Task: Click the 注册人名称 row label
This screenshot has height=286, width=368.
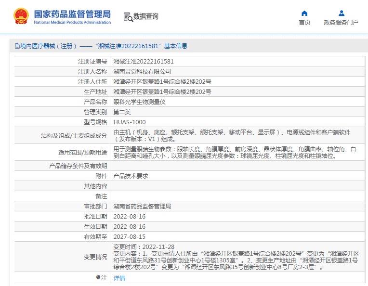Action: [x=92, y=72]
